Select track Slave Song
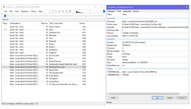 coord(44,70)
